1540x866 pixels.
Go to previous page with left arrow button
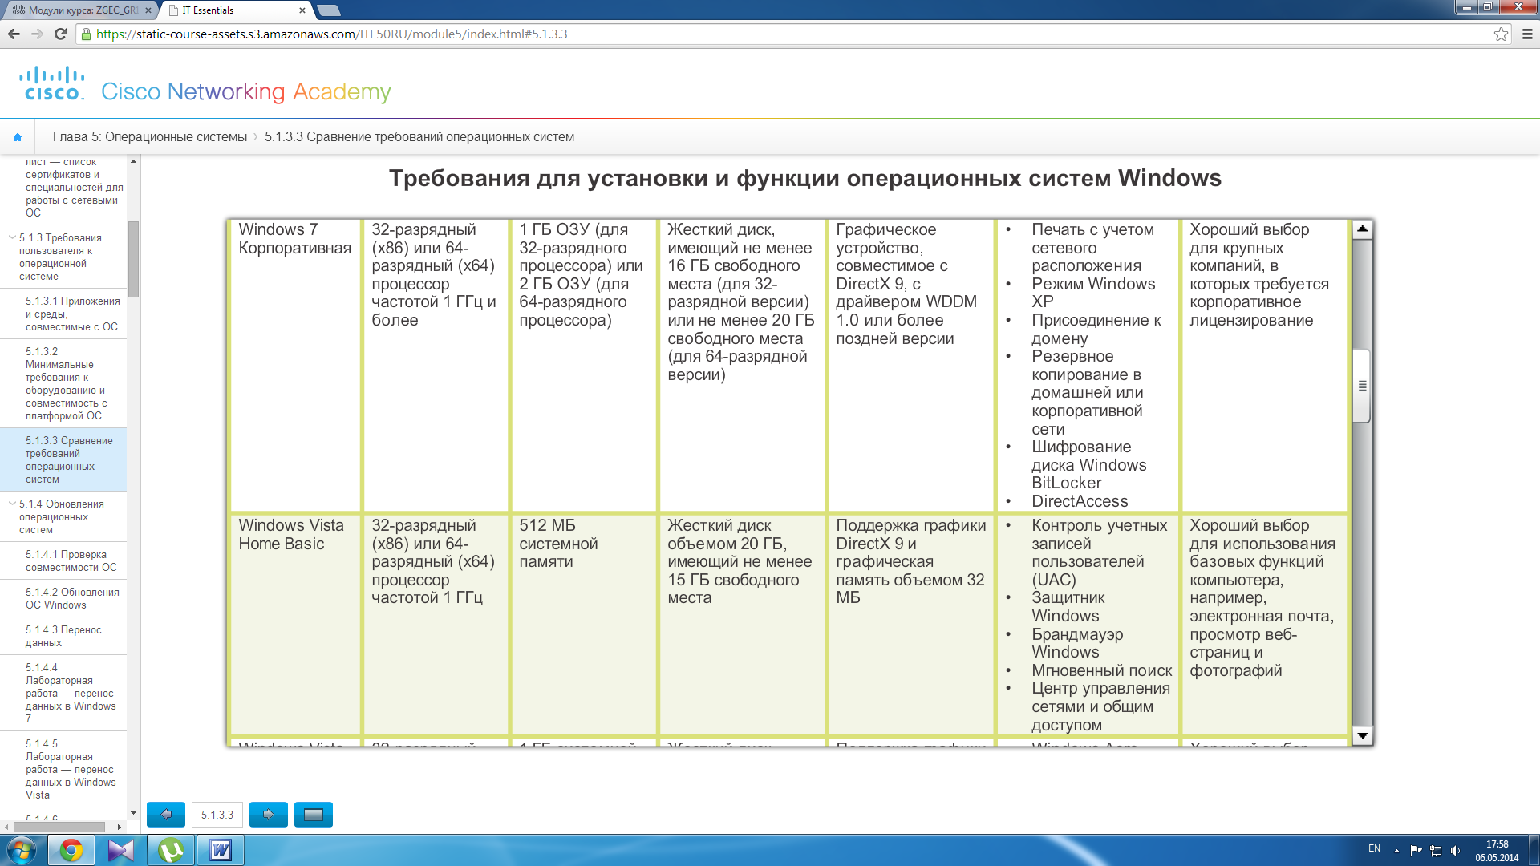[x=166, y=814]
